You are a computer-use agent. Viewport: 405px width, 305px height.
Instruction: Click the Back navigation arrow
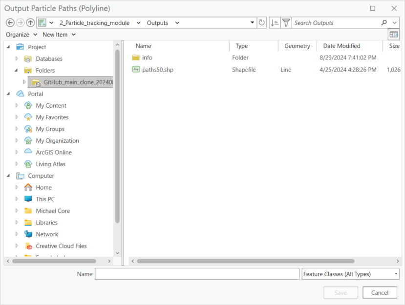point(10,23)
